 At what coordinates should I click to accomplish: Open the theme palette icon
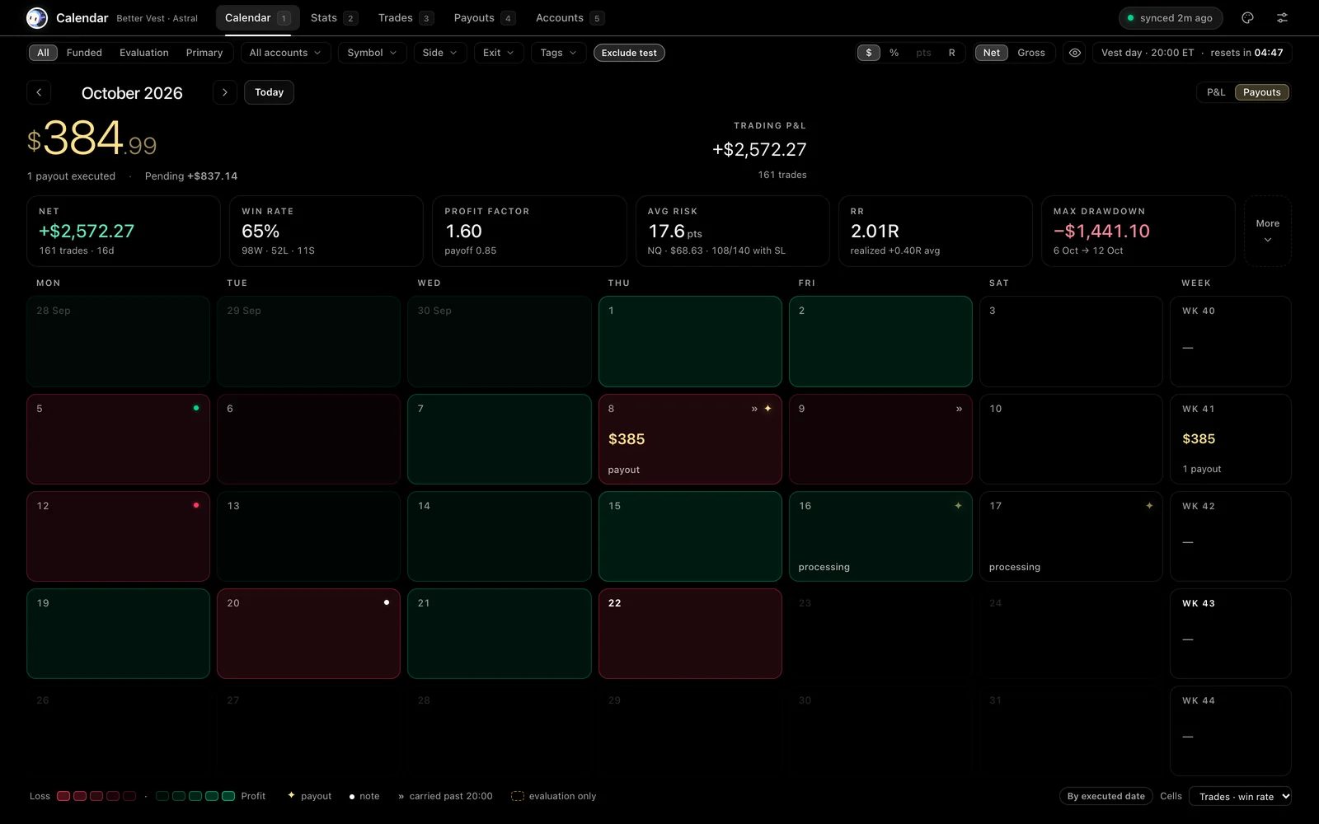point(1247,17)
